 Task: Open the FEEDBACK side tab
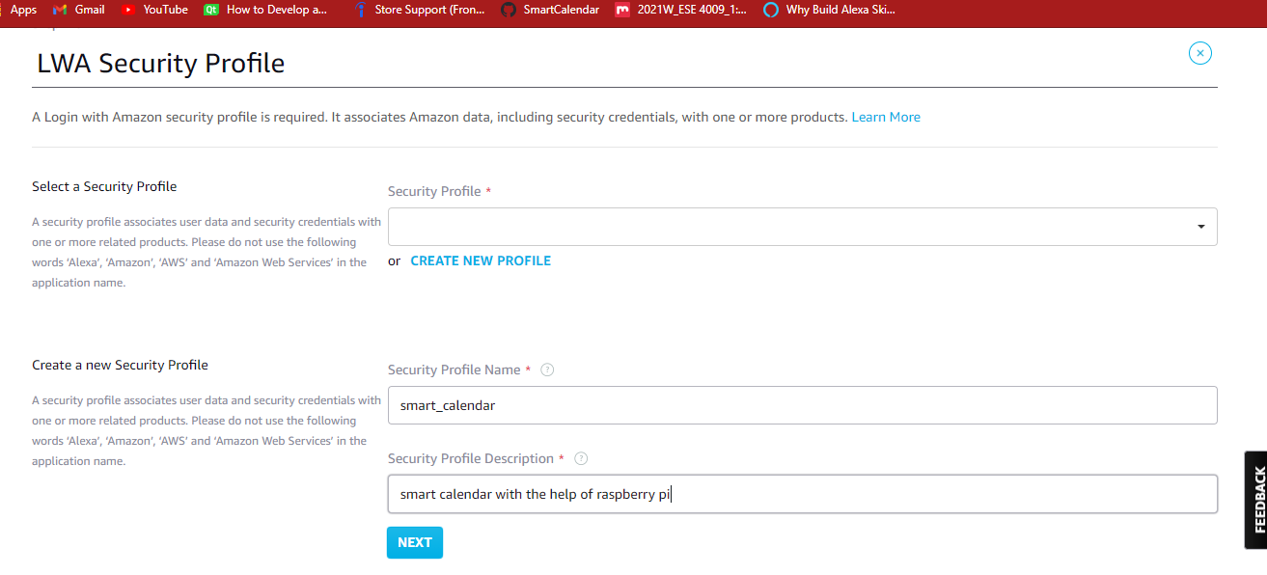point(1255,500)
